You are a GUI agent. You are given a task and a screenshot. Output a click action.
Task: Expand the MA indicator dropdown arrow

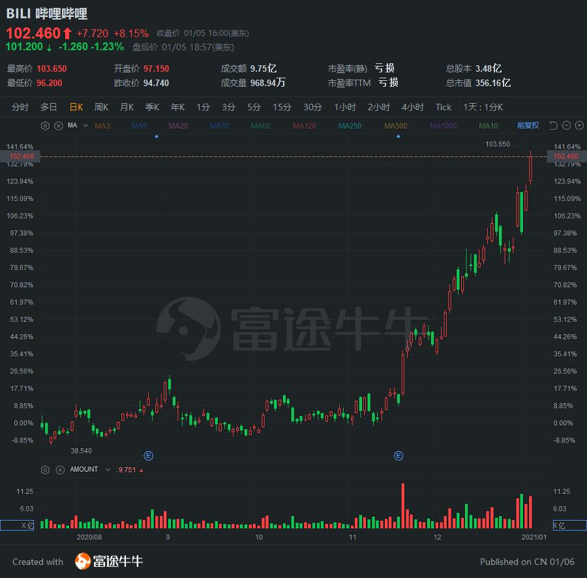[x=85, y=125]
